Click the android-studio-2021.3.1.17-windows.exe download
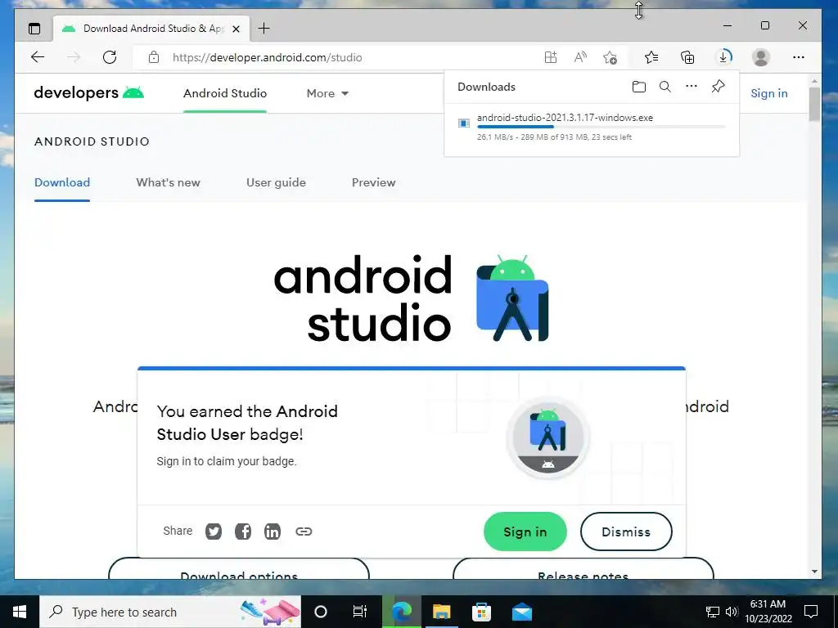Screen dimensions: 838x628 tap(565, 118)
